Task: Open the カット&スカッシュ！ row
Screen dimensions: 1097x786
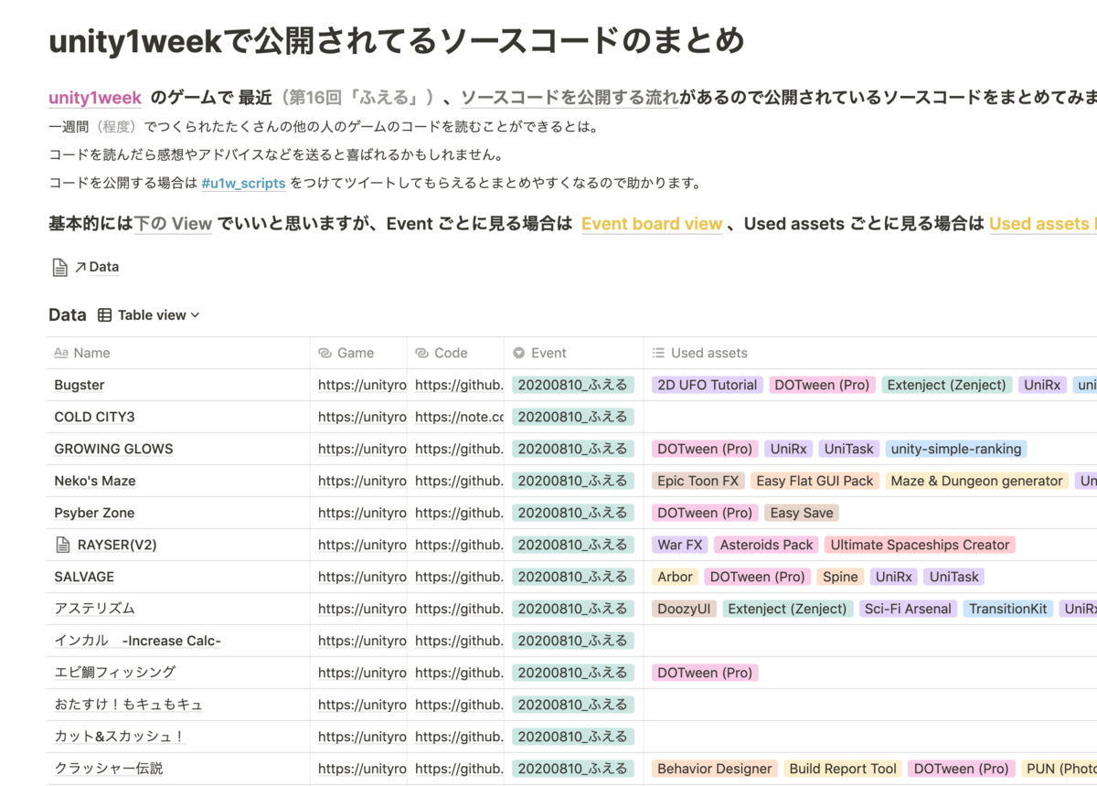Action: coord(120,737)
